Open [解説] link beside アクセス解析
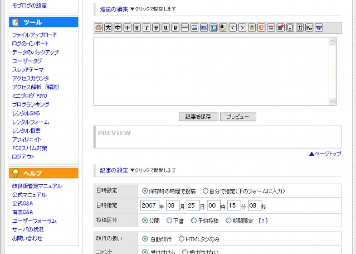356x254 pixels. click(x=52, y=87)
